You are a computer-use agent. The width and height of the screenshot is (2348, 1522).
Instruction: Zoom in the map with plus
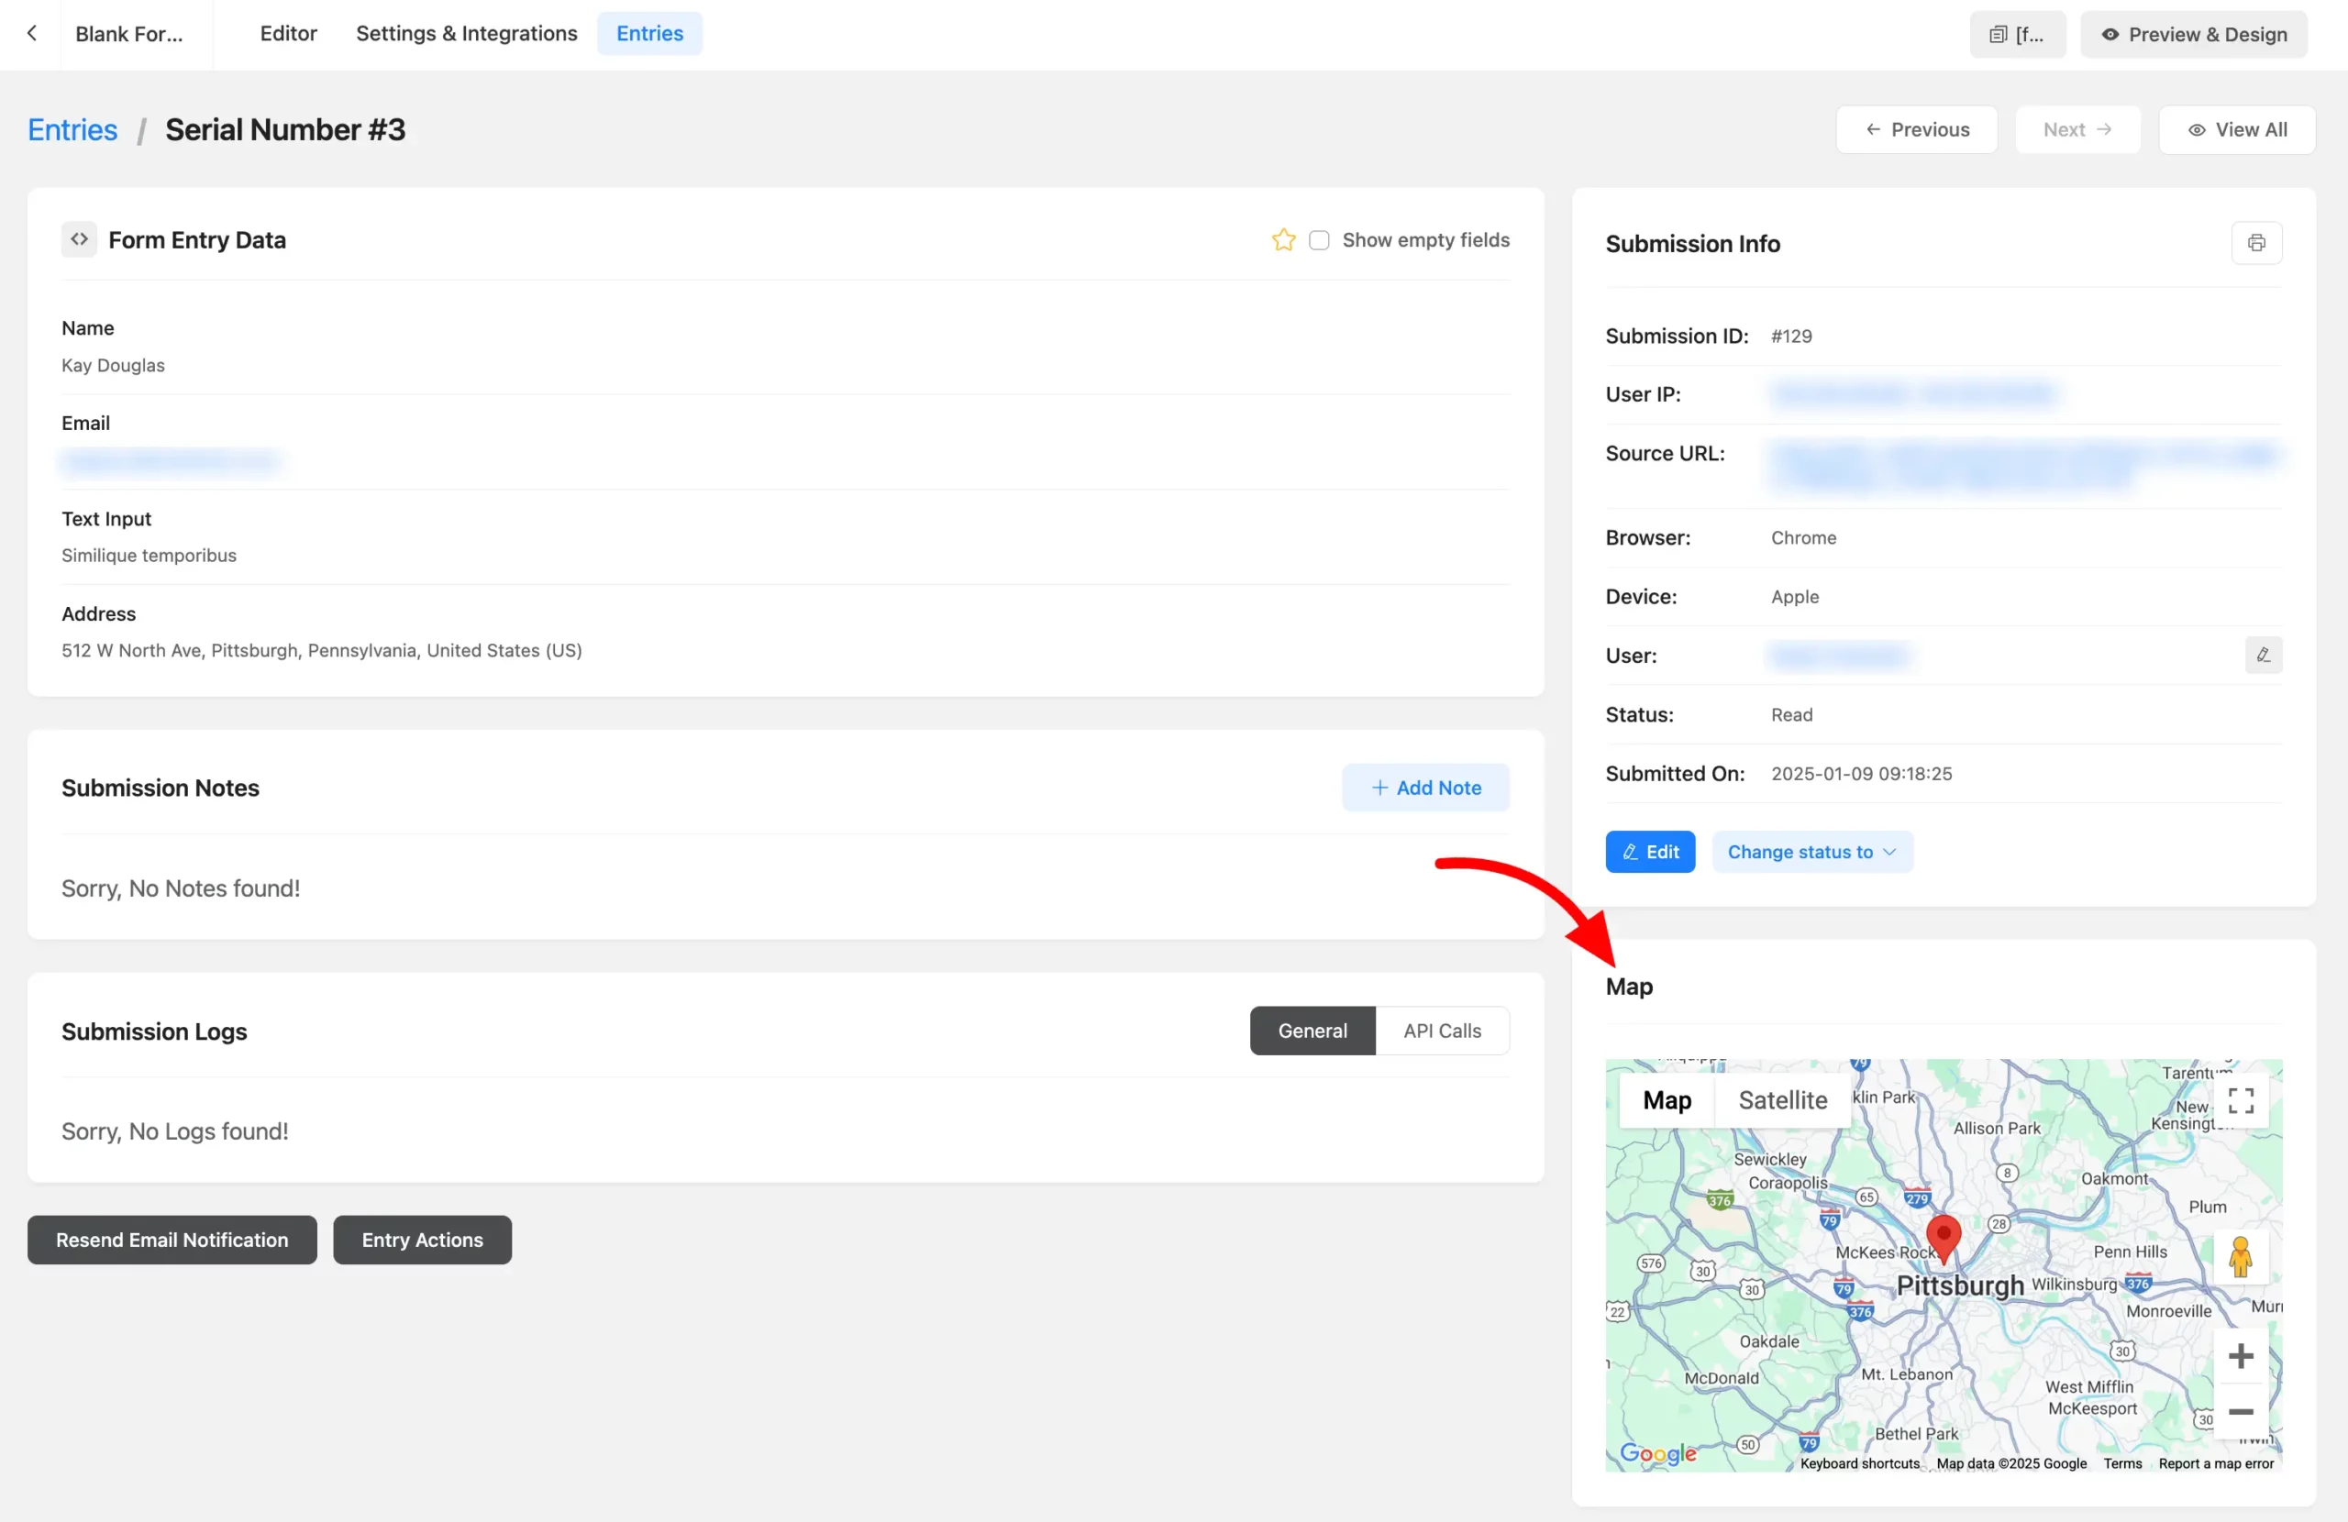tap(2240, 1355)
